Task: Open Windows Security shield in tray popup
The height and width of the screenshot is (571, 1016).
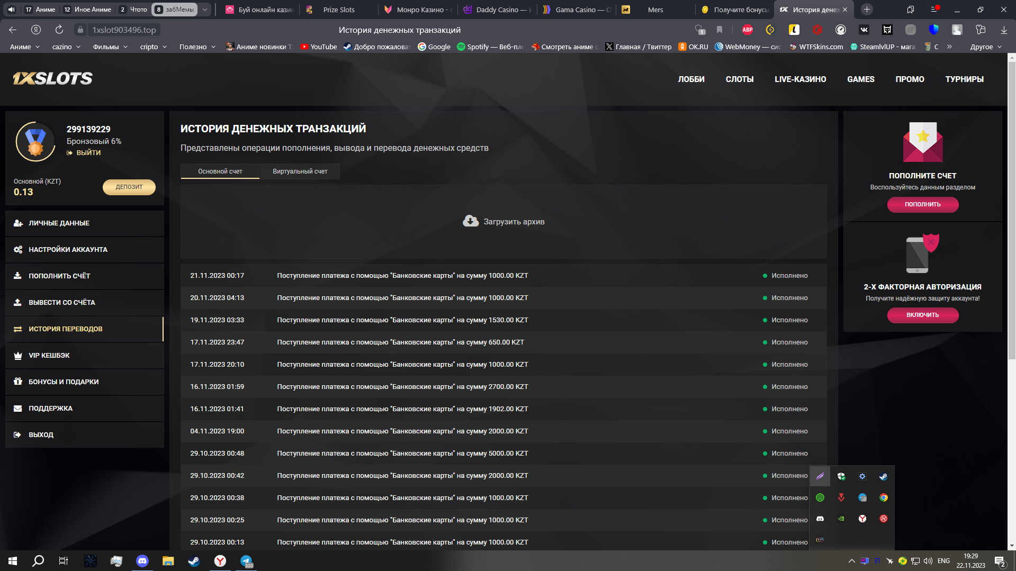Action: coord(841,476)
